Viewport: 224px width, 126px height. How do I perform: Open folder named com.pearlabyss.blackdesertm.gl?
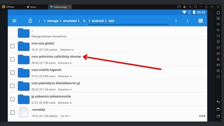coord(55,83)
